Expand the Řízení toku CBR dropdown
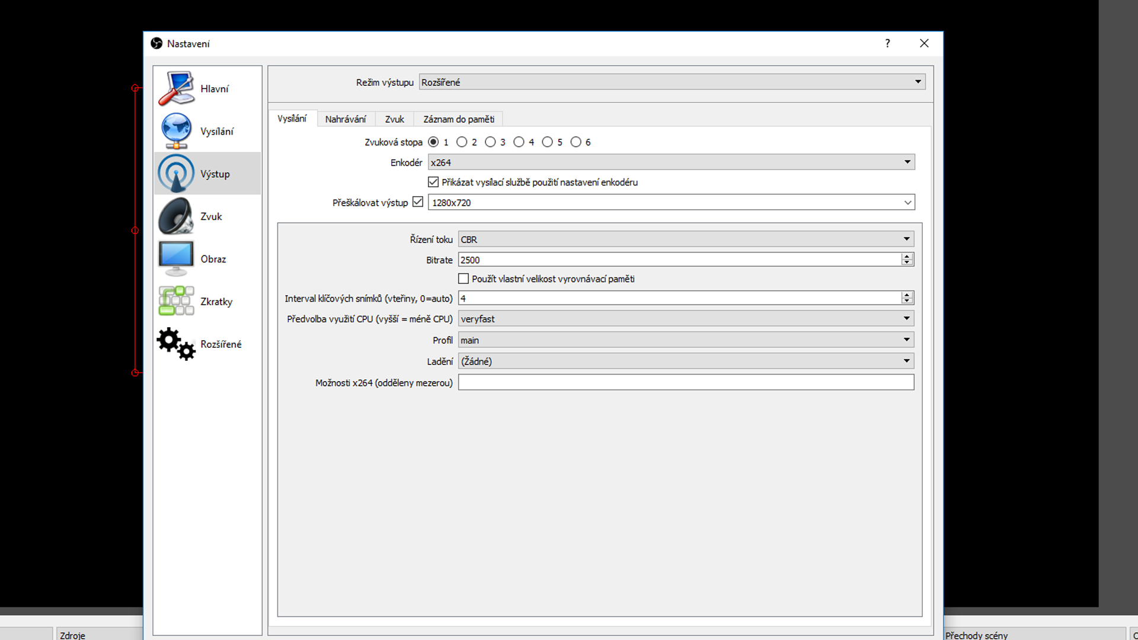Image resolution: width=1138 pixels, height=640 pixels. point(686,239)
